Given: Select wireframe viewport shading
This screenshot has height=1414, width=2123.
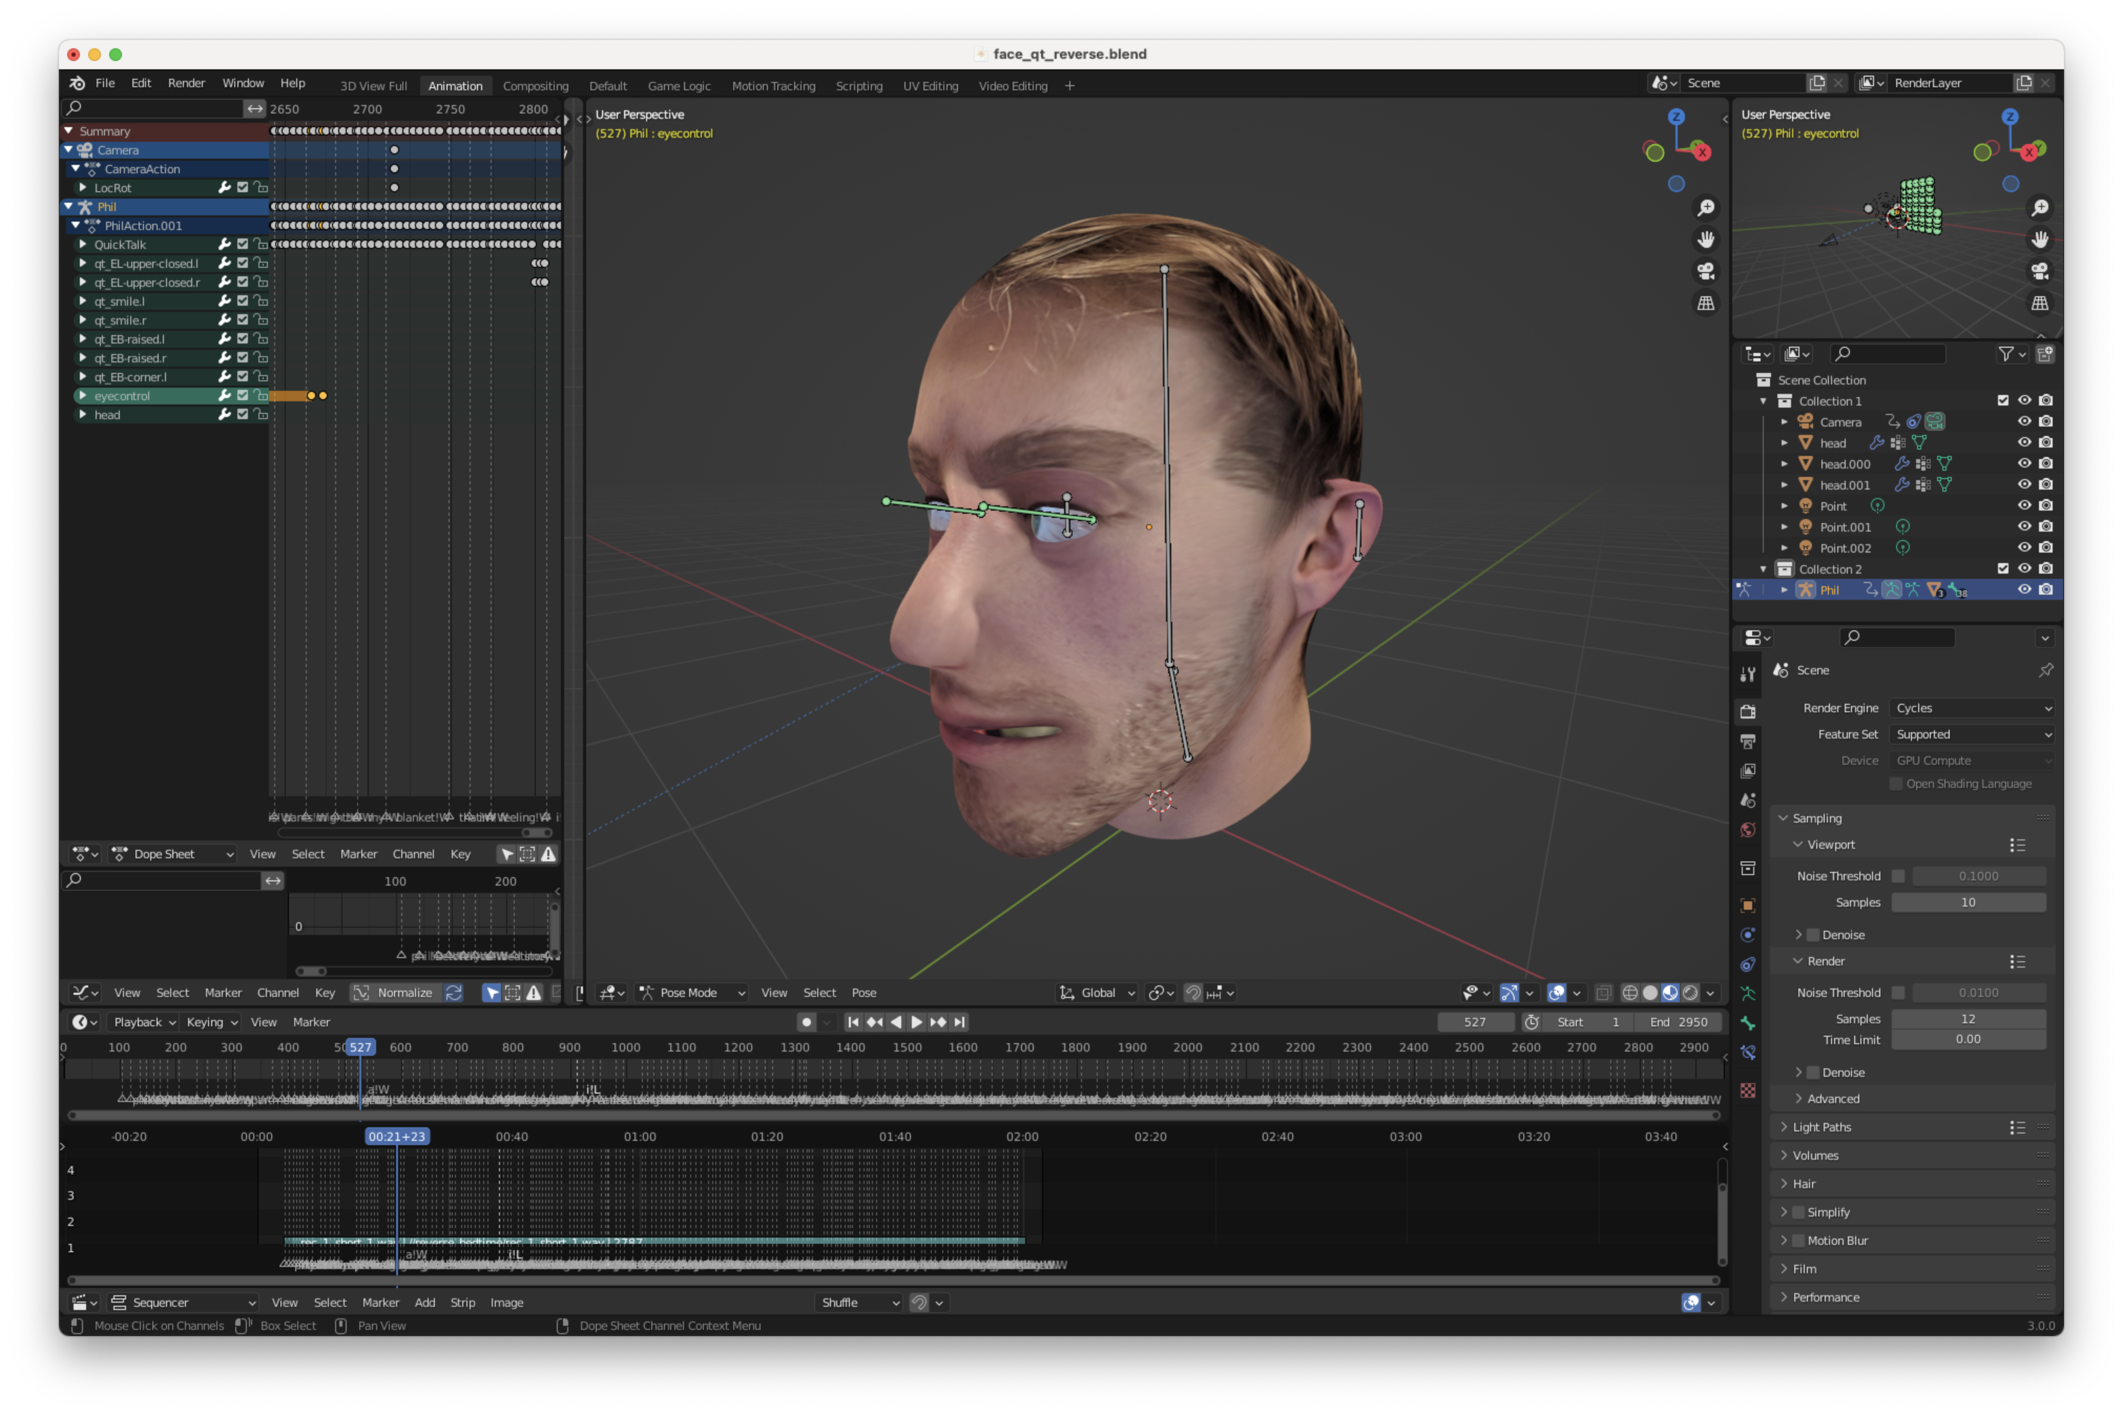Looking at the screenshot, I should click(x=1630, y=993).
